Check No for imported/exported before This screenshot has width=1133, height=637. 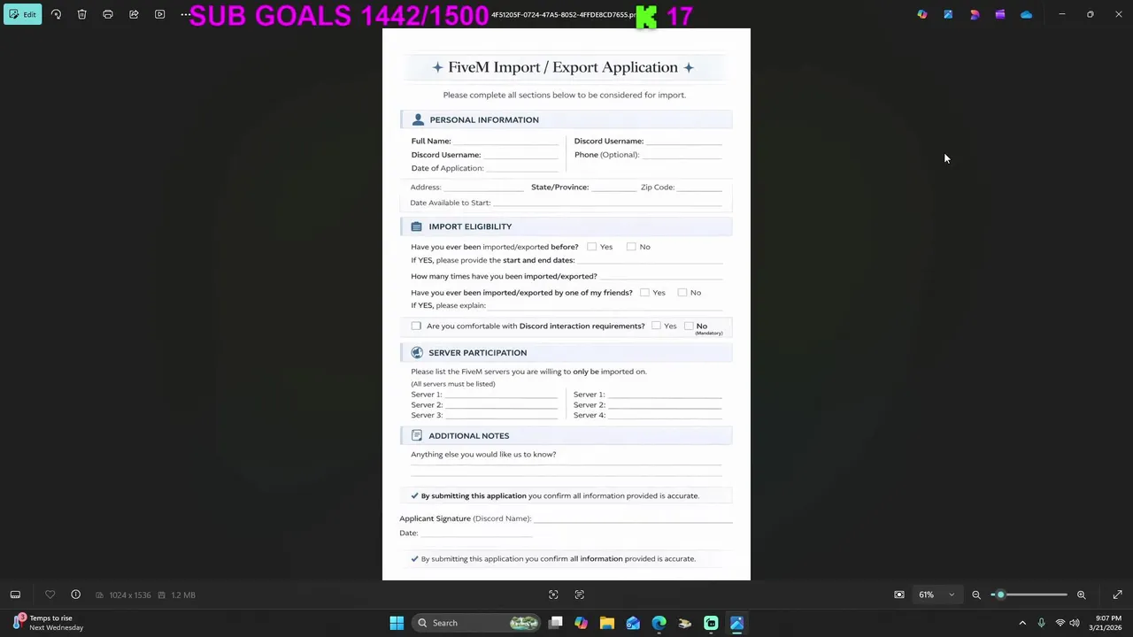point(631,247)
